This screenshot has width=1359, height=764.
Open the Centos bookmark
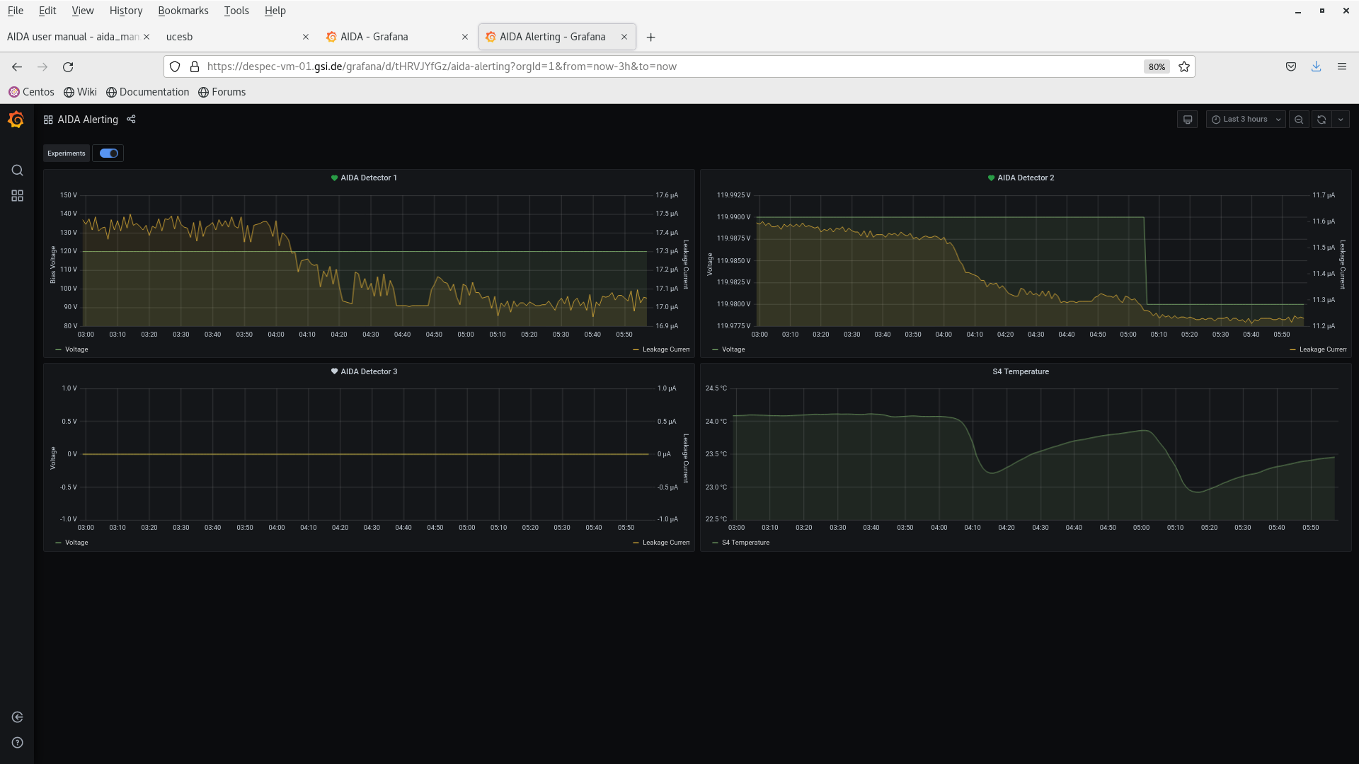pyautogui.click(x=31, y=92)
